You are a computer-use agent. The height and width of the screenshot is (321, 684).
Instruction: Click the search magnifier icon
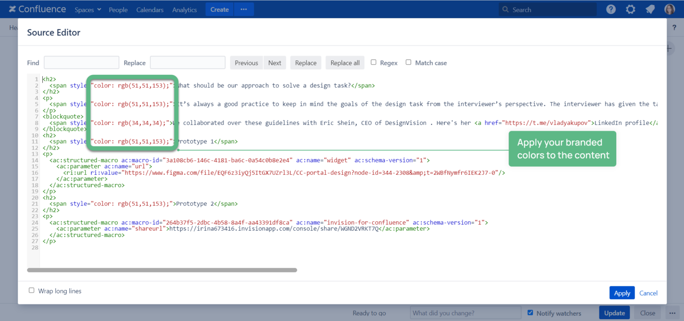[505, 9]
